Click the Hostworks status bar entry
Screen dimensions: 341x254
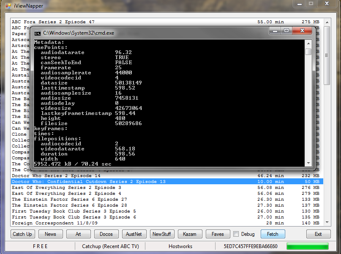180,246
